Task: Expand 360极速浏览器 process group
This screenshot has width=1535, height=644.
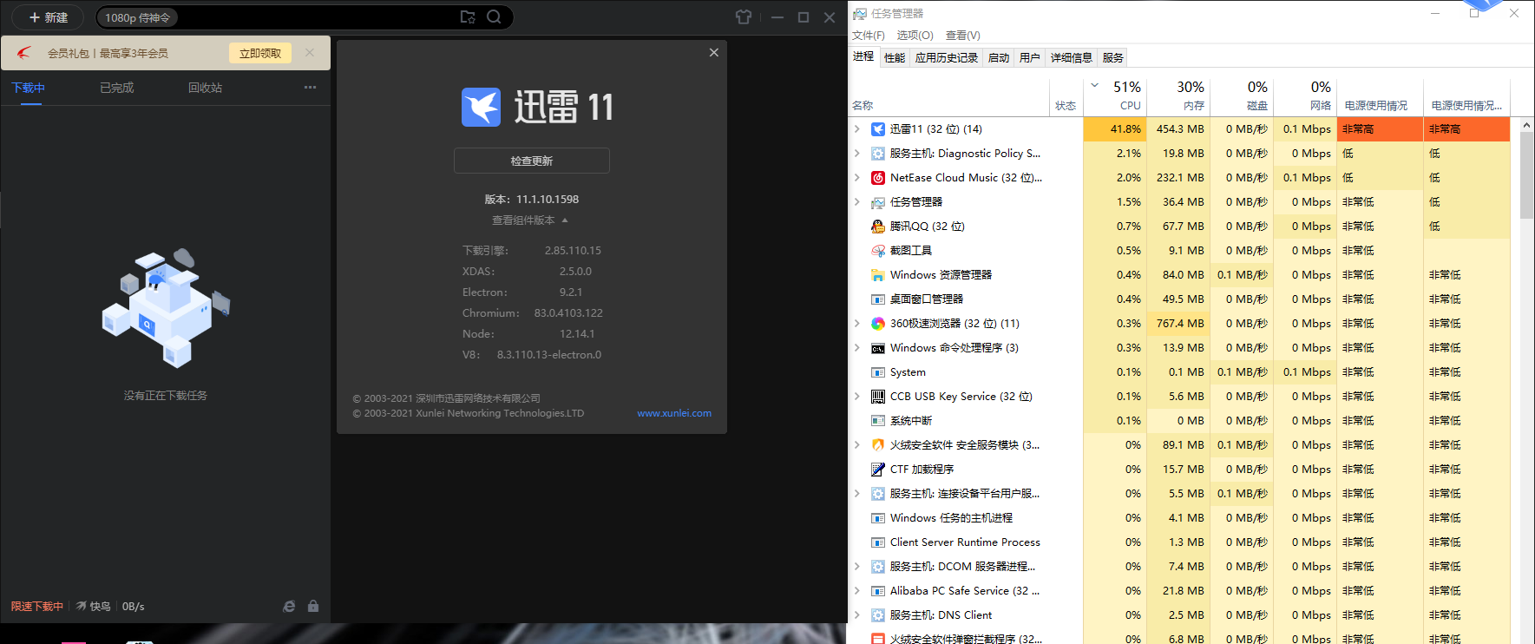Action: click(x=857, y=324)
